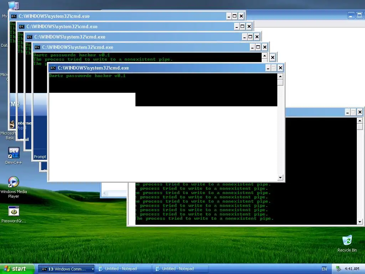Viewport: 365px width, 274px height.
Task: Click 'Dartz passworde hacker v0.1' in front window
Action: pos(87,76)
